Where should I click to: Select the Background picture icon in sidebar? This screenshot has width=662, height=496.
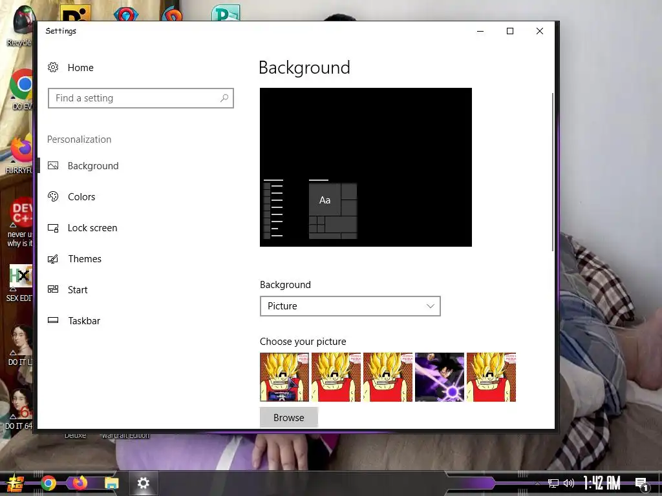(53, 166)
